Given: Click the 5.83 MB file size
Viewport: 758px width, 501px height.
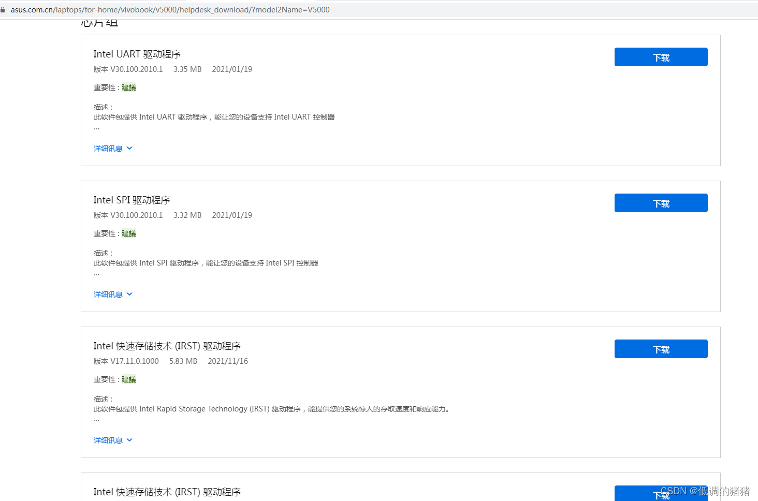Looking at the screenshot, I should pos(183,361).
